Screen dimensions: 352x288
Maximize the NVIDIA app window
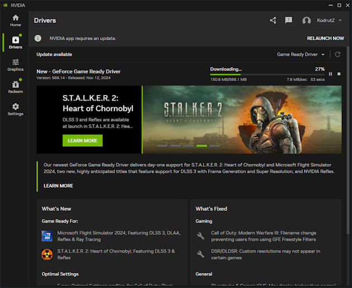pyautogui.click(x=339, y=5)
